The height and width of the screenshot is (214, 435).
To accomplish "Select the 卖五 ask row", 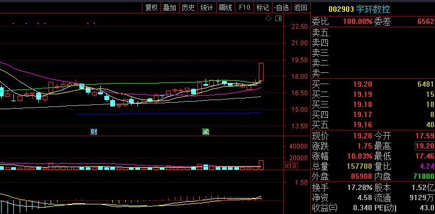I will tap(373, 33).
